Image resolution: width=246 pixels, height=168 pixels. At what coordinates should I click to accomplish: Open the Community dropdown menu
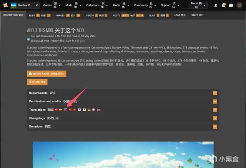pos(145,5)
